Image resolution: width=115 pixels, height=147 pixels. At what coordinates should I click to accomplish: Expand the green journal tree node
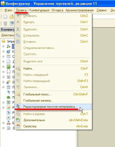coord(3,67)
